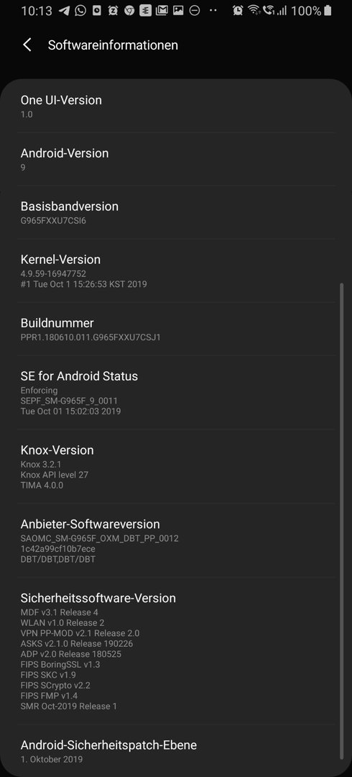Select SE for Android Status entry
Screen dimensions: 352x777
click(176, 393)
